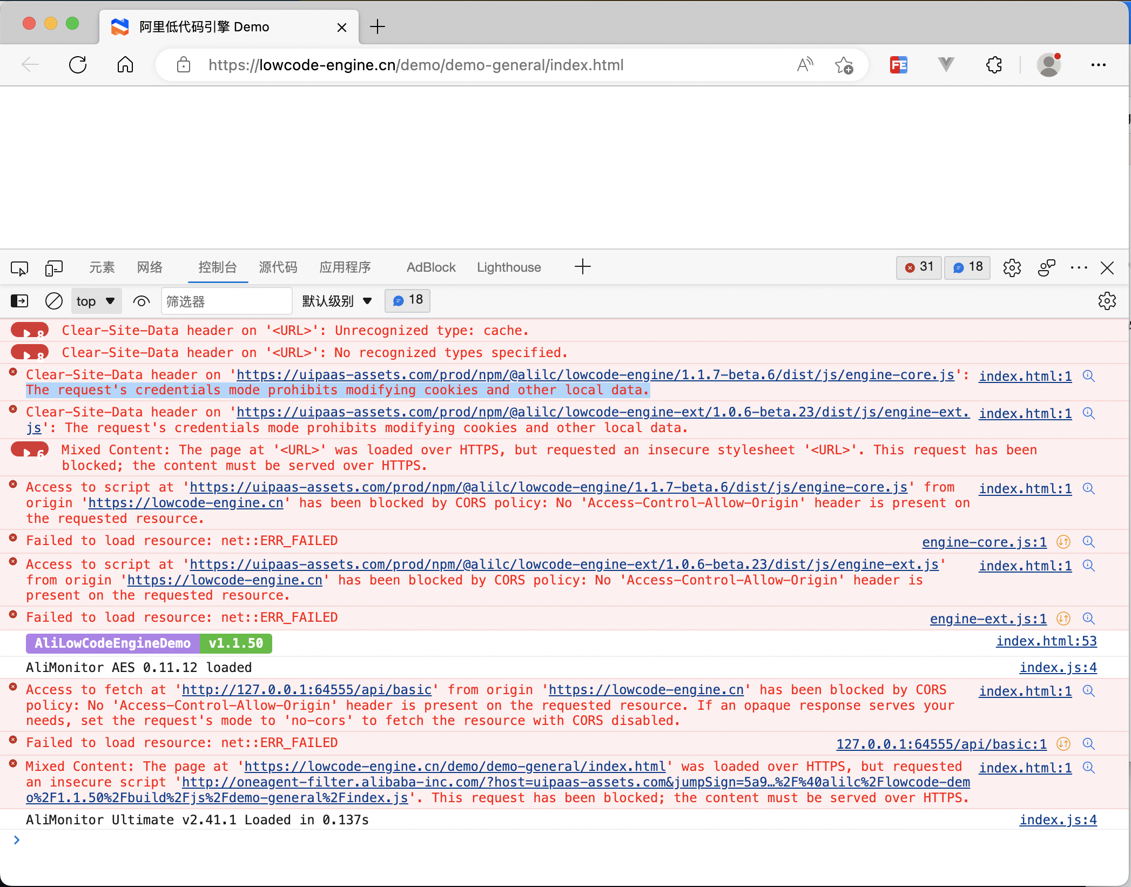Click the badge showing 31 errors
The width and height of the screenshot is (1131, 887).
click(918, 267)
